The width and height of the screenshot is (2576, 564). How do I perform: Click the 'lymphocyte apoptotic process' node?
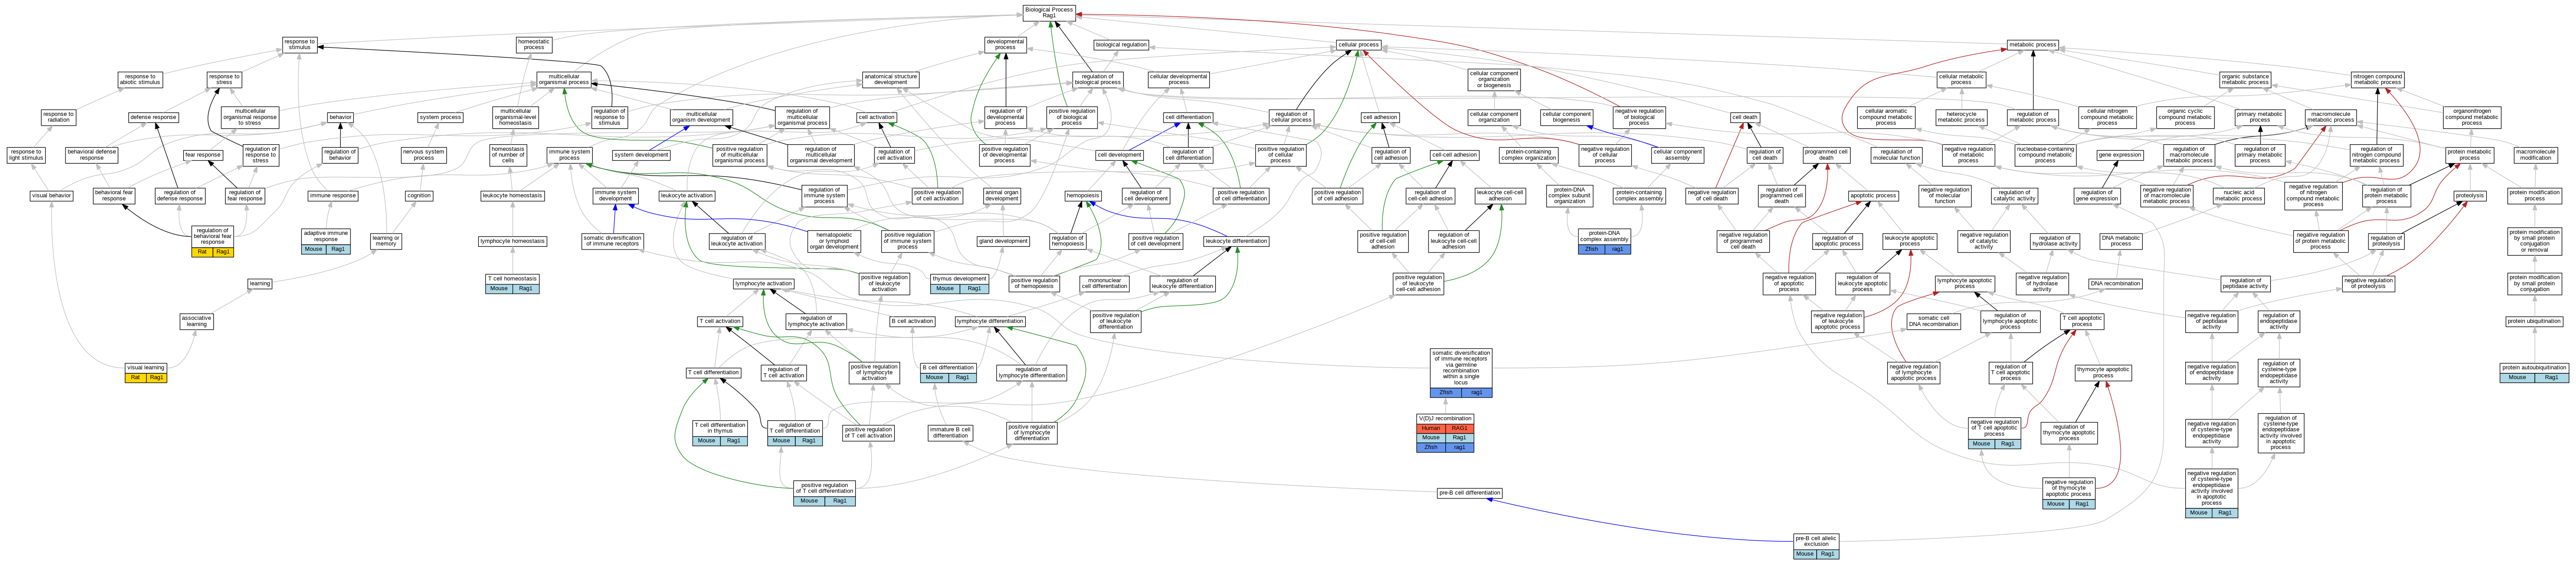click(1965, 283)
